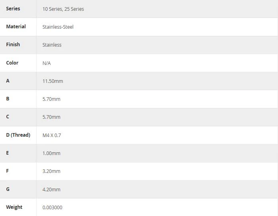Click the 5.70mm value in row B
Viewport: 278px width, 216px height.
pos(51,99)
